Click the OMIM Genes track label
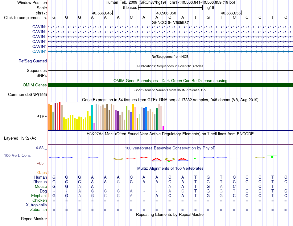Viewport: 293px width, 226px height. coord(35,85)
